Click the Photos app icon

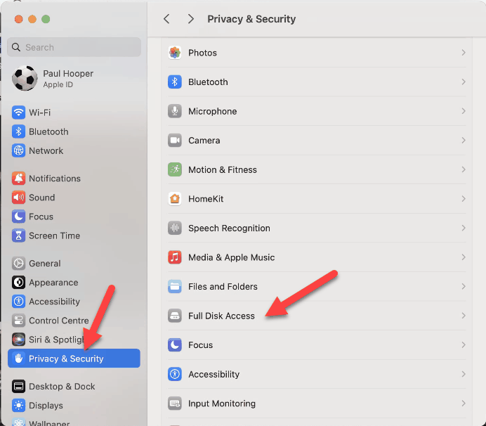pos(175,53)
